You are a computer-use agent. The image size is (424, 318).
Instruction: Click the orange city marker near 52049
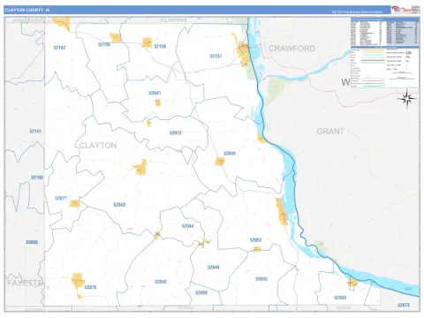coord(220,162)
